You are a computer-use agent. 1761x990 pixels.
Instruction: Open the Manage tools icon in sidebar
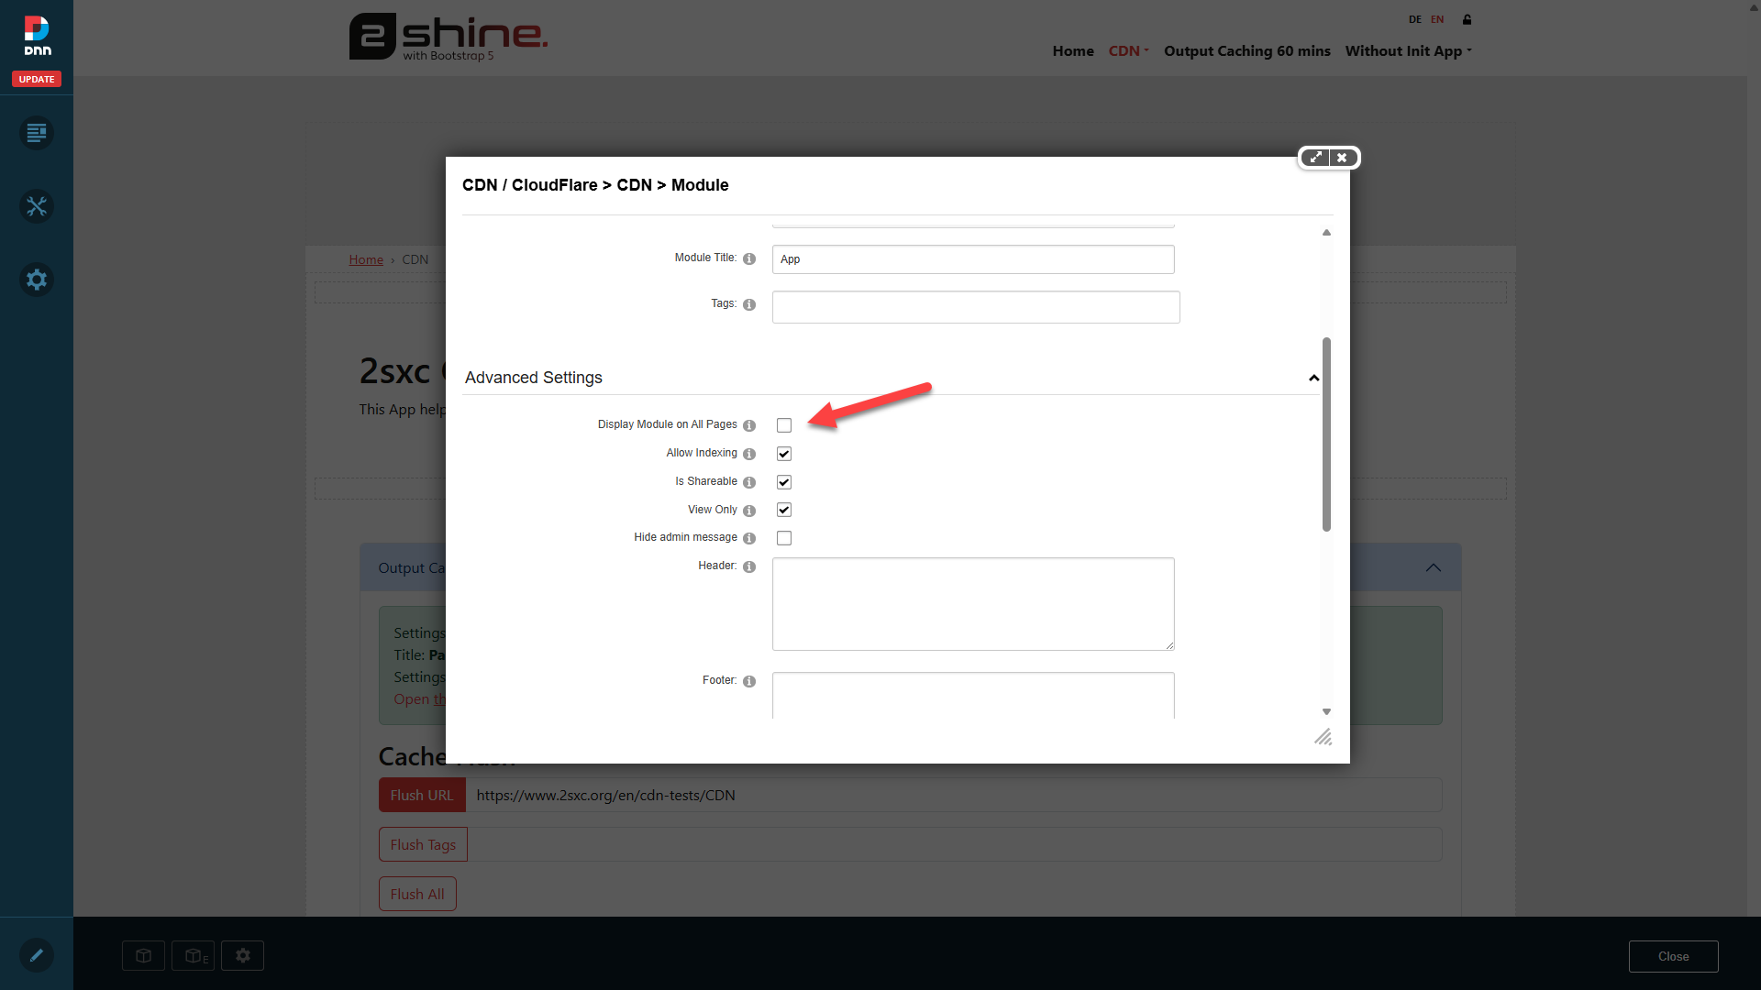37,207
